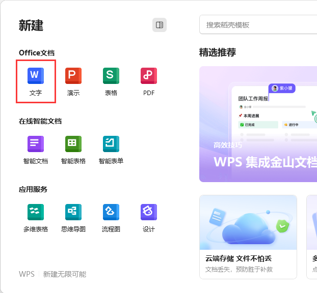317x293 pixels.
Task: Click the 高效技巧 label on banner
Action: [x=228, y=145]
